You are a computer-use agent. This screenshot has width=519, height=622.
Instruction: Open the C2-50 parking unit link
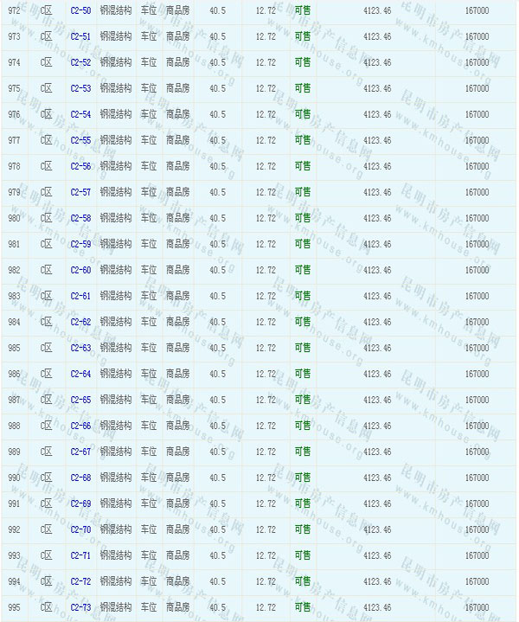[80, 10]
